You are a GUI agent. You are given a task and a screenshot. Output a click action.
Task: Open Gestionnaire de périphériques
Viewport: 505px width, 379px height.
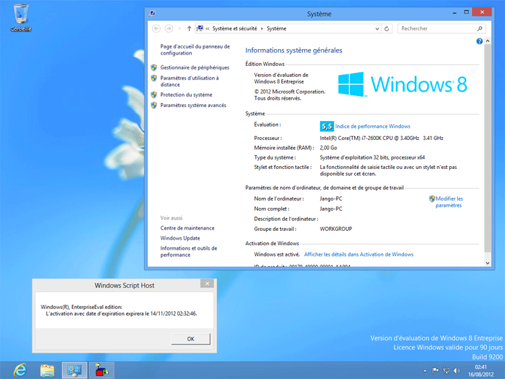(x=195, y=67)
